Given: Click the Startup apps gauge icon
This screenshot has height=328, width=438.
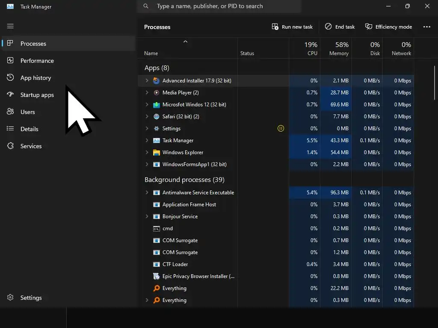Looking at the screenshot, I should pos(10,94).
